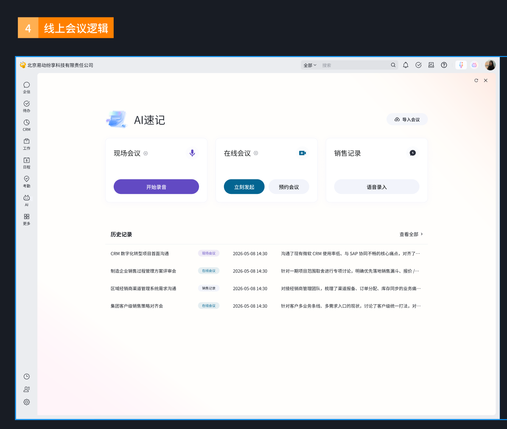507x429 pixels.
Task: Click company name 北京易动纷享科技有限责任公司
Action: pyautogui.click(x=60, y=65)
